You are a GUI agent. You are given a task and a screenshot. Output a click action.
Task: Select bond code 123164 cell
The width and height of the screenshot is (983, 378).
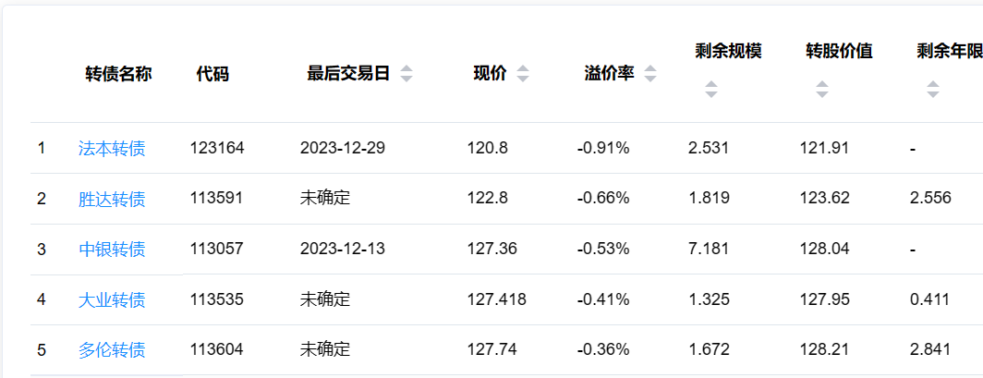[x=217, y=148]
